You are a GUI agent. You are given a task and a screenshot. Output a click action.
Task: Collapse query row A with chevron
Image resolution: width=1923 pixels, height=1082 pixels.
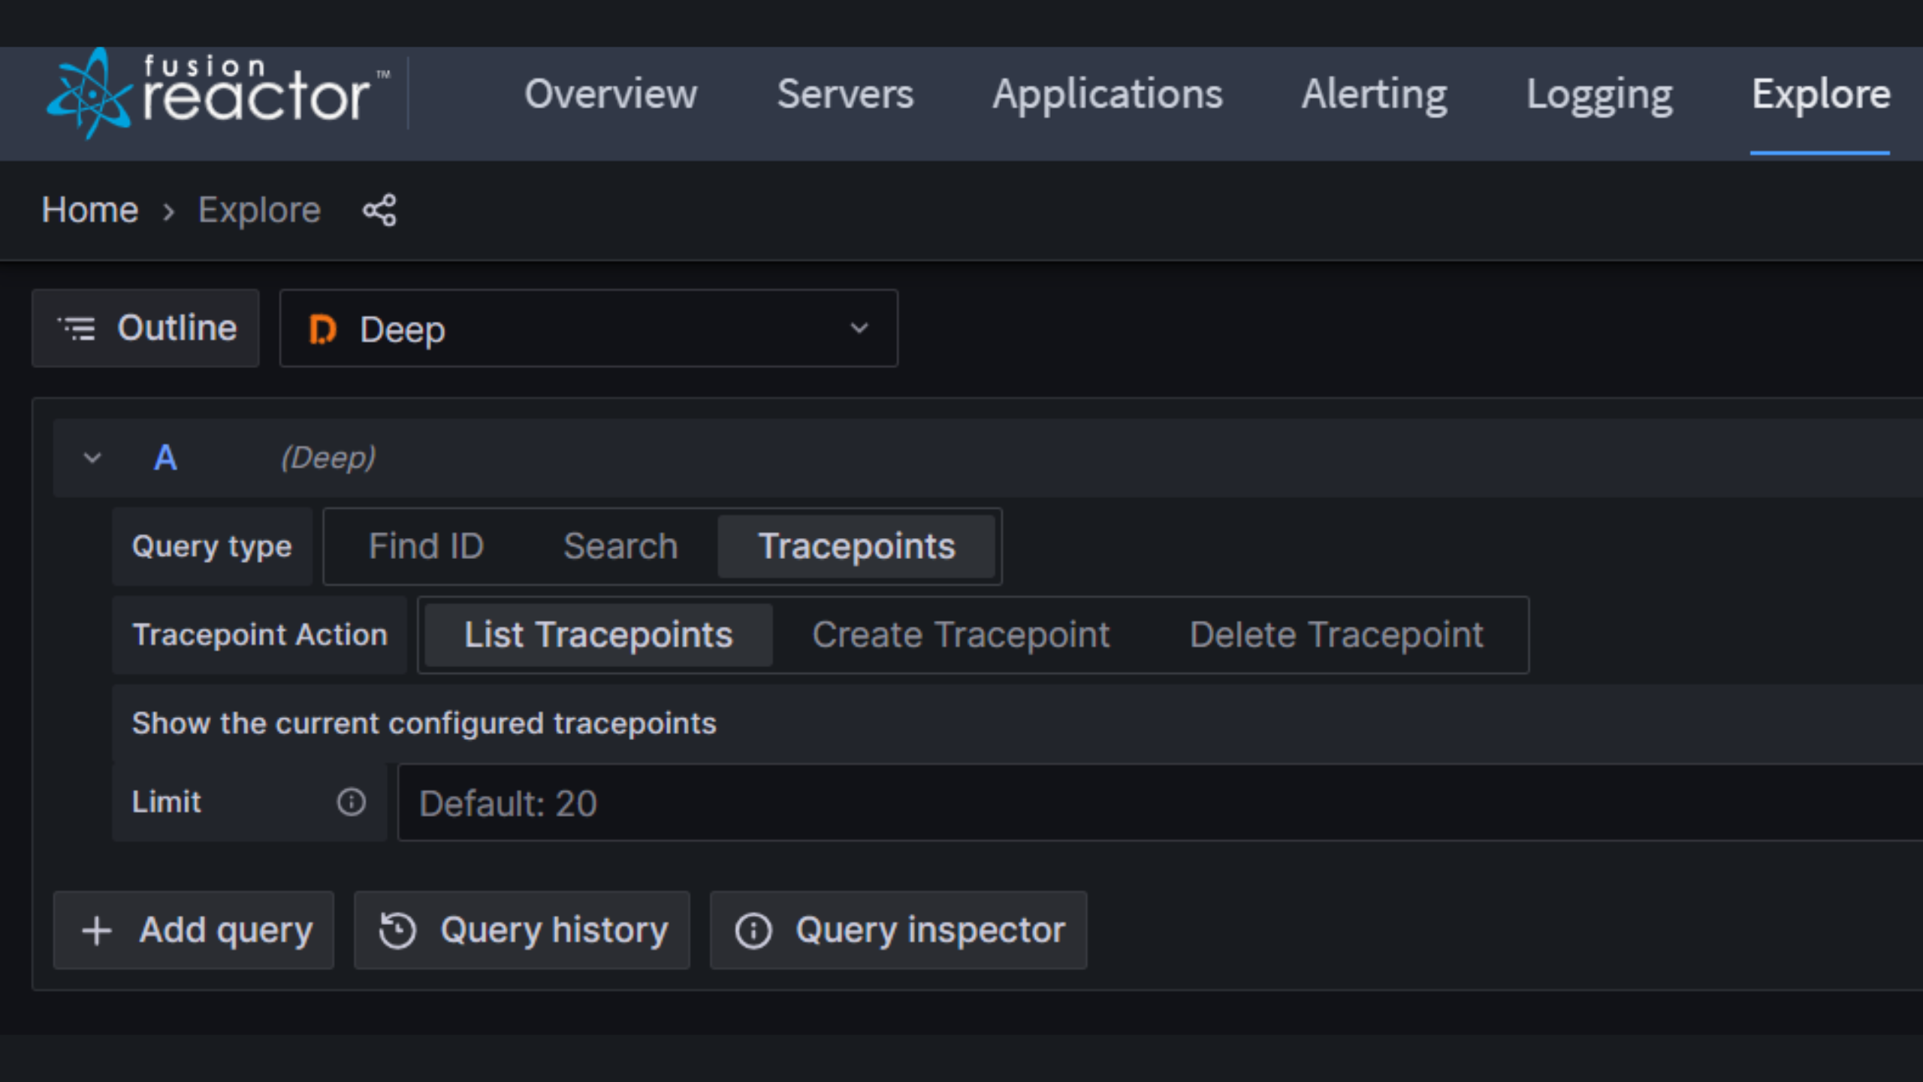click(92, 458)
